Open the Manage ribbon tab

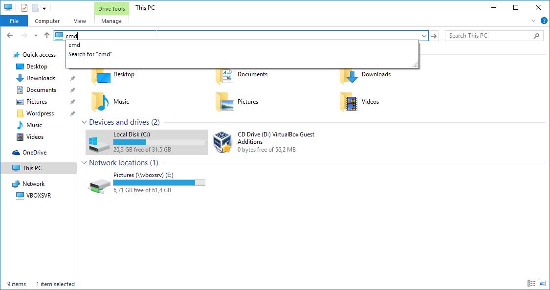coord(111,21)
